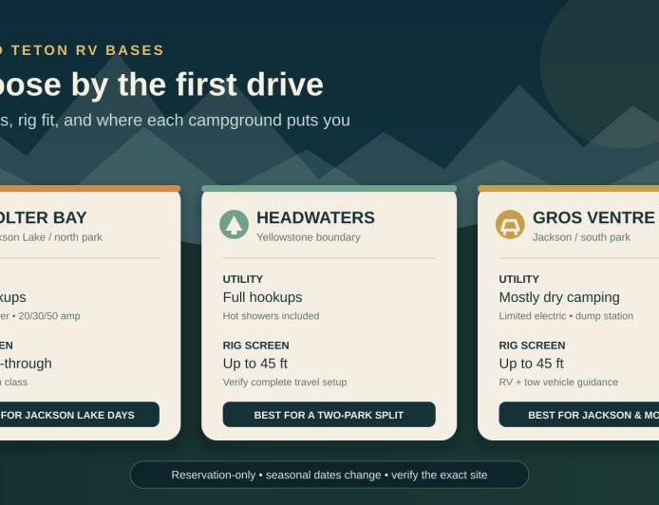The height and width of the screenshot is (505, 659).
Task: Click 'Mostly dry camping' utility value
Action: point(559,297)
